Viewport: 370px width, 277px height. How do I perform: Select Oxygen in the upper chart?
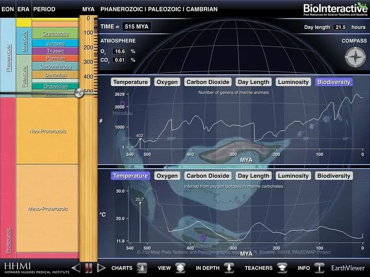point(167,82)
